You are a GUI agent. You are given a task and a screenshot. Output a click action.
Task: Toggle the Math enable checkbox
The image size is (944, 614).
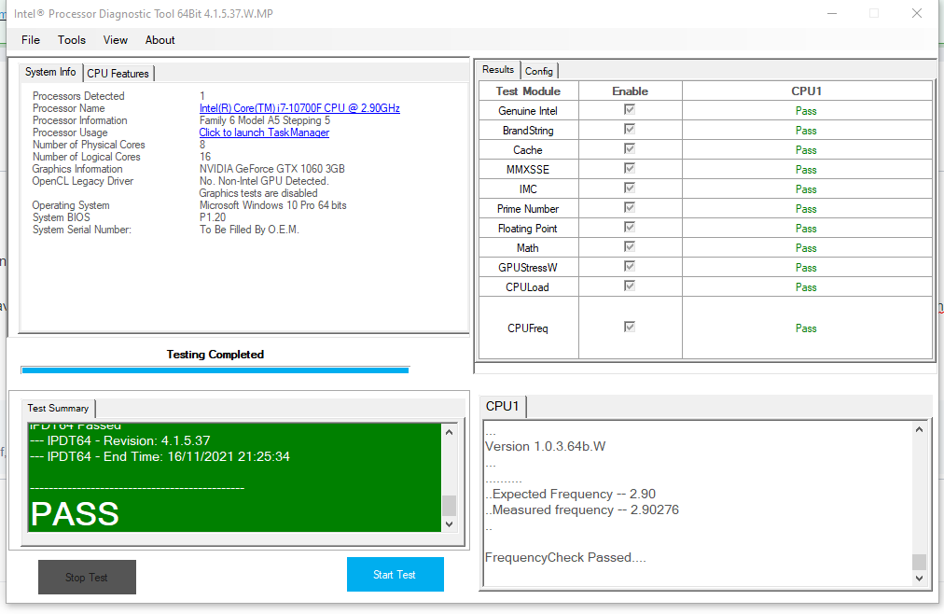tap(630, 246)
